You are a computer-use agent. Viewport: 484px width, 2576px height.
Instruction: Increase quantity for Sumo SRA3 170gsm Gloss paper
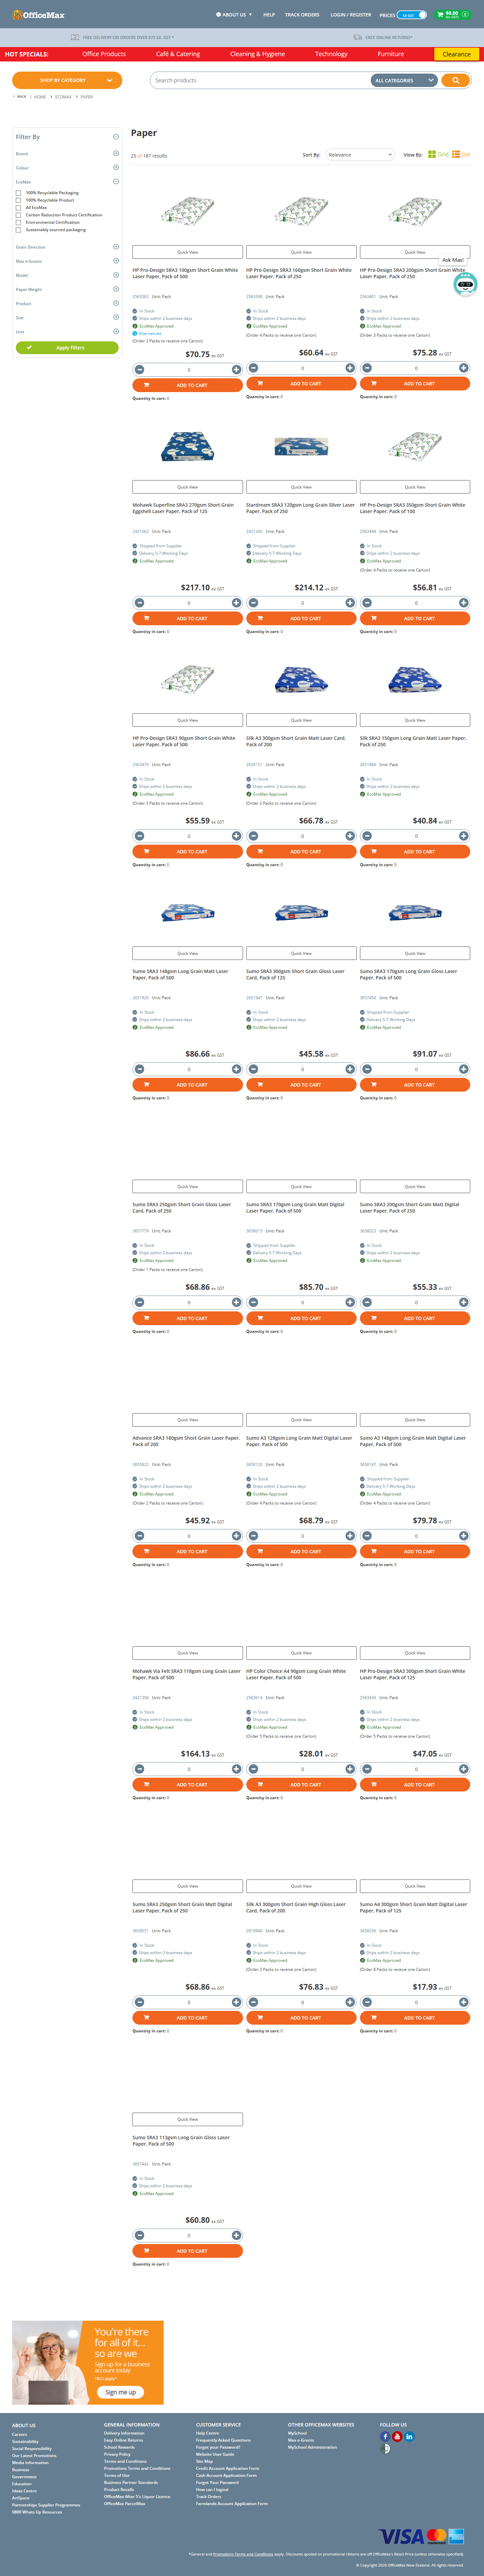tap(463, 1069)
